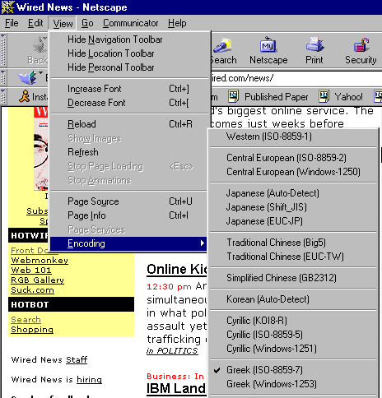Click Hide Location Toolbar
382x398 pixels.
(128, 53)
